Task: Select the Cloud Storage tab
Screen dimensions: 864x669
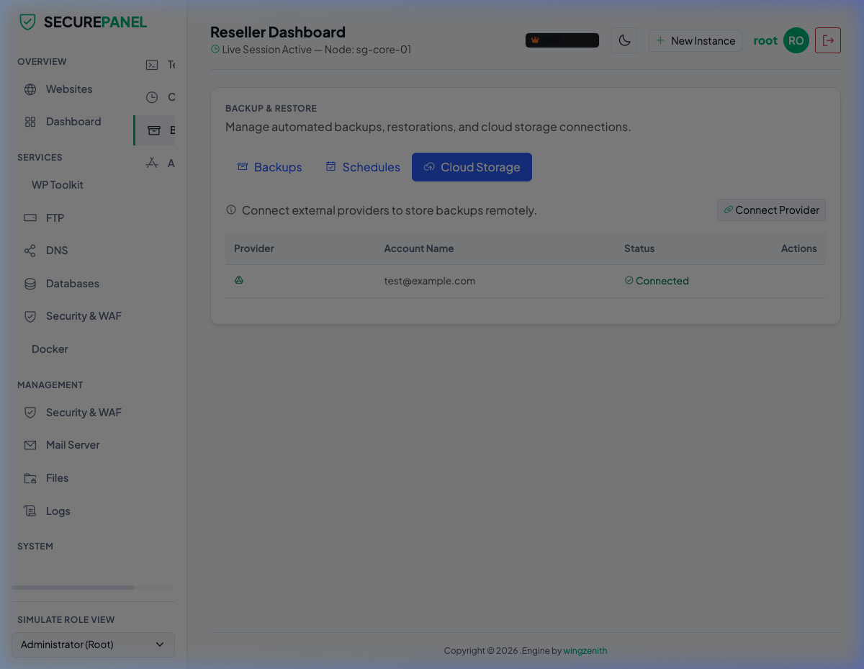Action: (x=472, y=167)
